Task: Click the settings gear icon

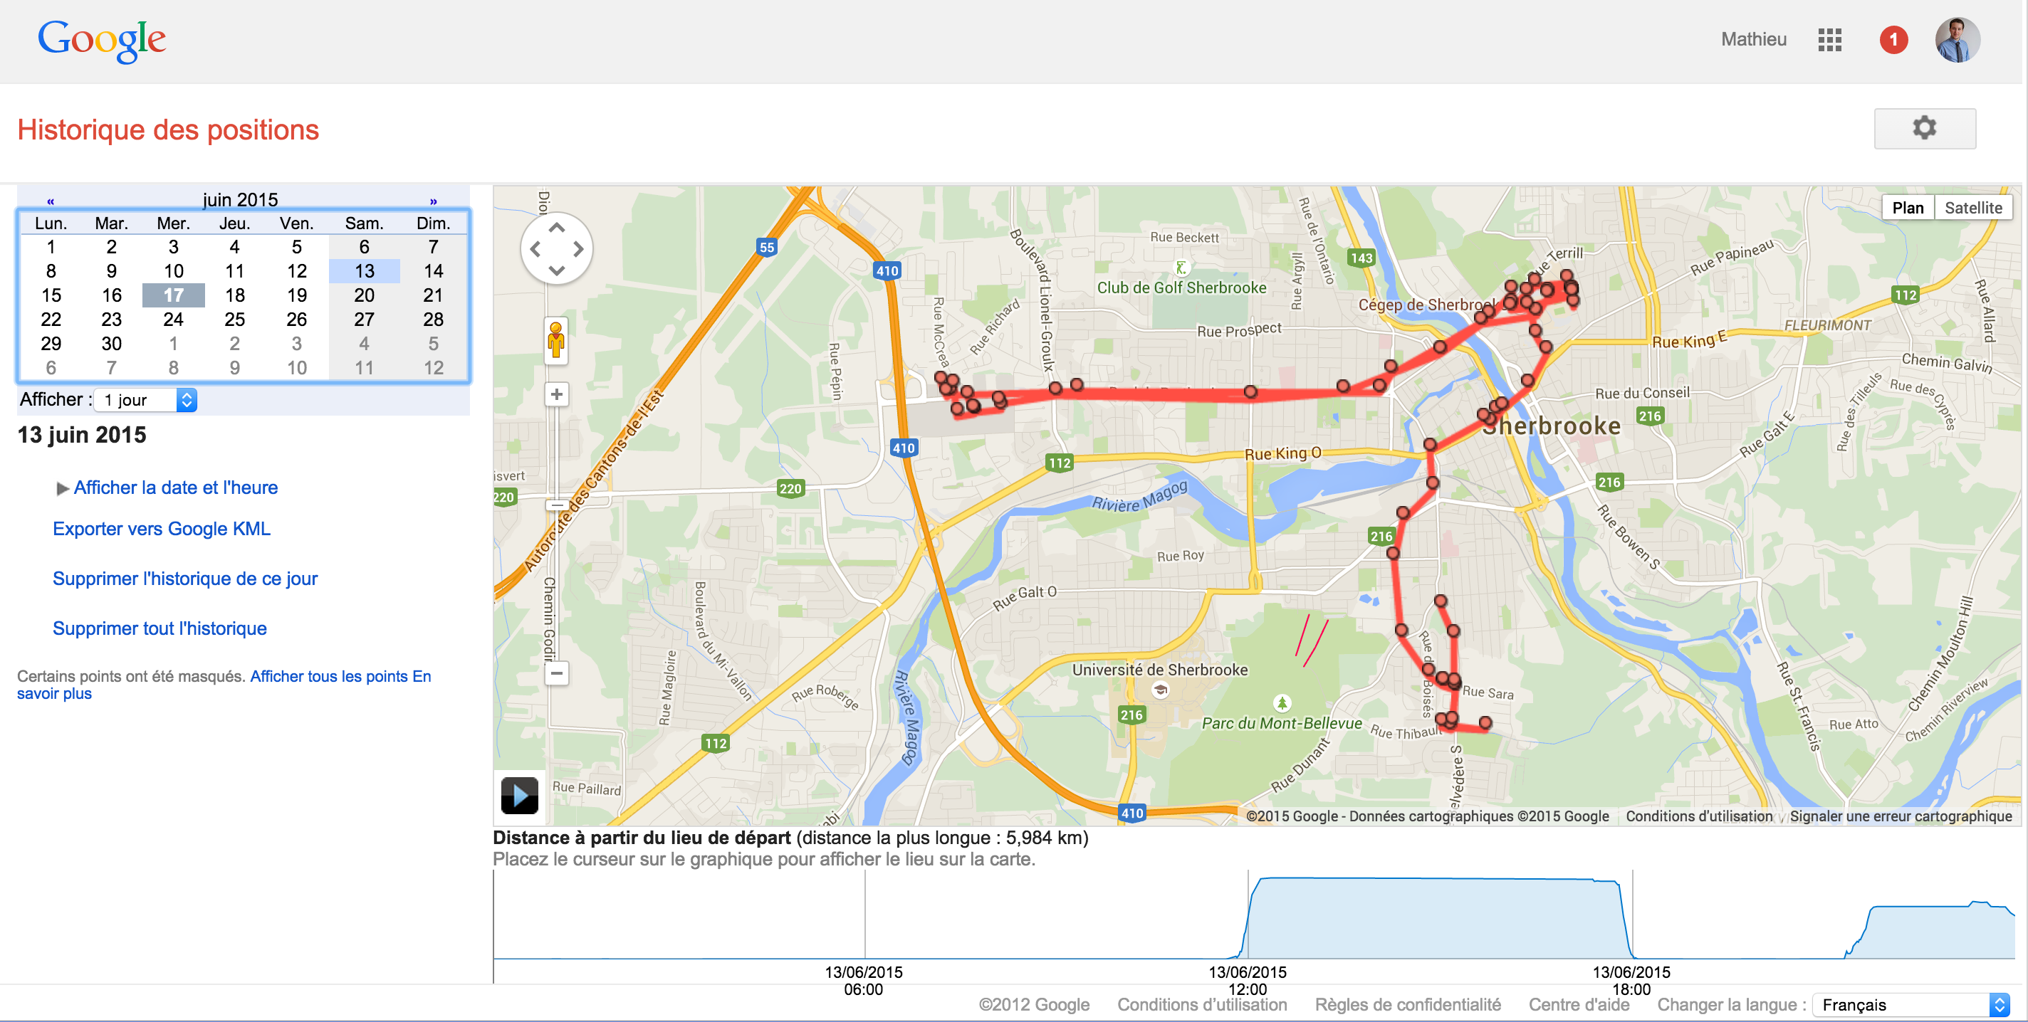Action: pyautogui.click(x=1923, y=129)
